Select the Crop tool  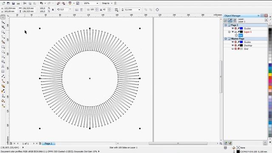click(x=3, y=27)
